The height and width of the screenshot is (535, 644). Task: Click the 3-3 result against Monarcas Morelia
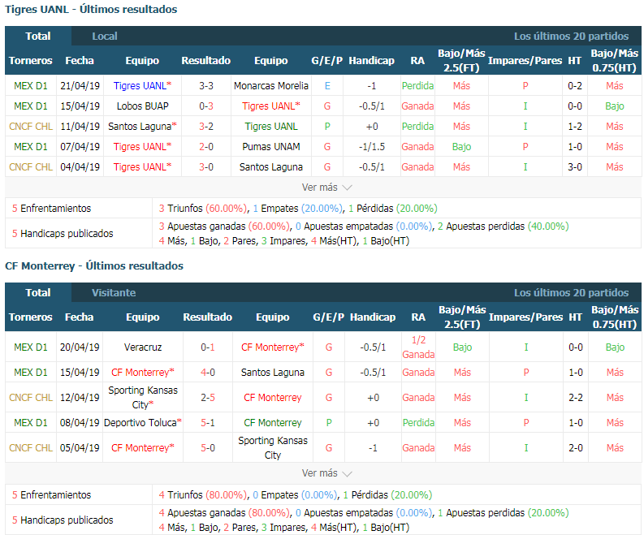click(206, 86)
